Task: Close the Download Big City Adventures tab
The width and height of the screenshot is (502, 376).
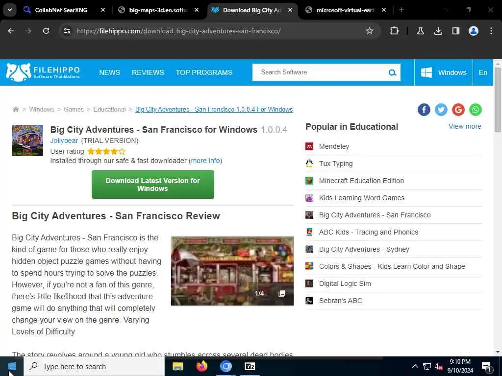Action: tap(290, 10)
